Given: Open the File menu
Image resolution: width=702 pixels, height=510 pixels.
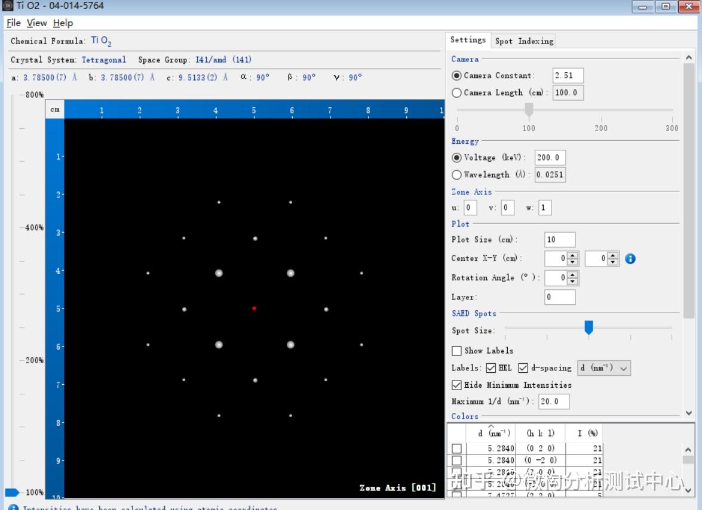Looking at the screenshot, I should coord(13,23).
